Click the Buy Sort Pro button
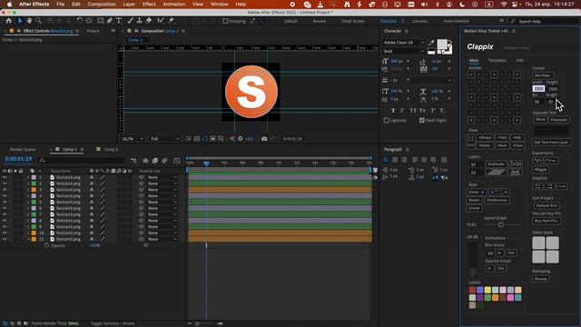Viewport: 581px width, 327px height. [547, 221]
